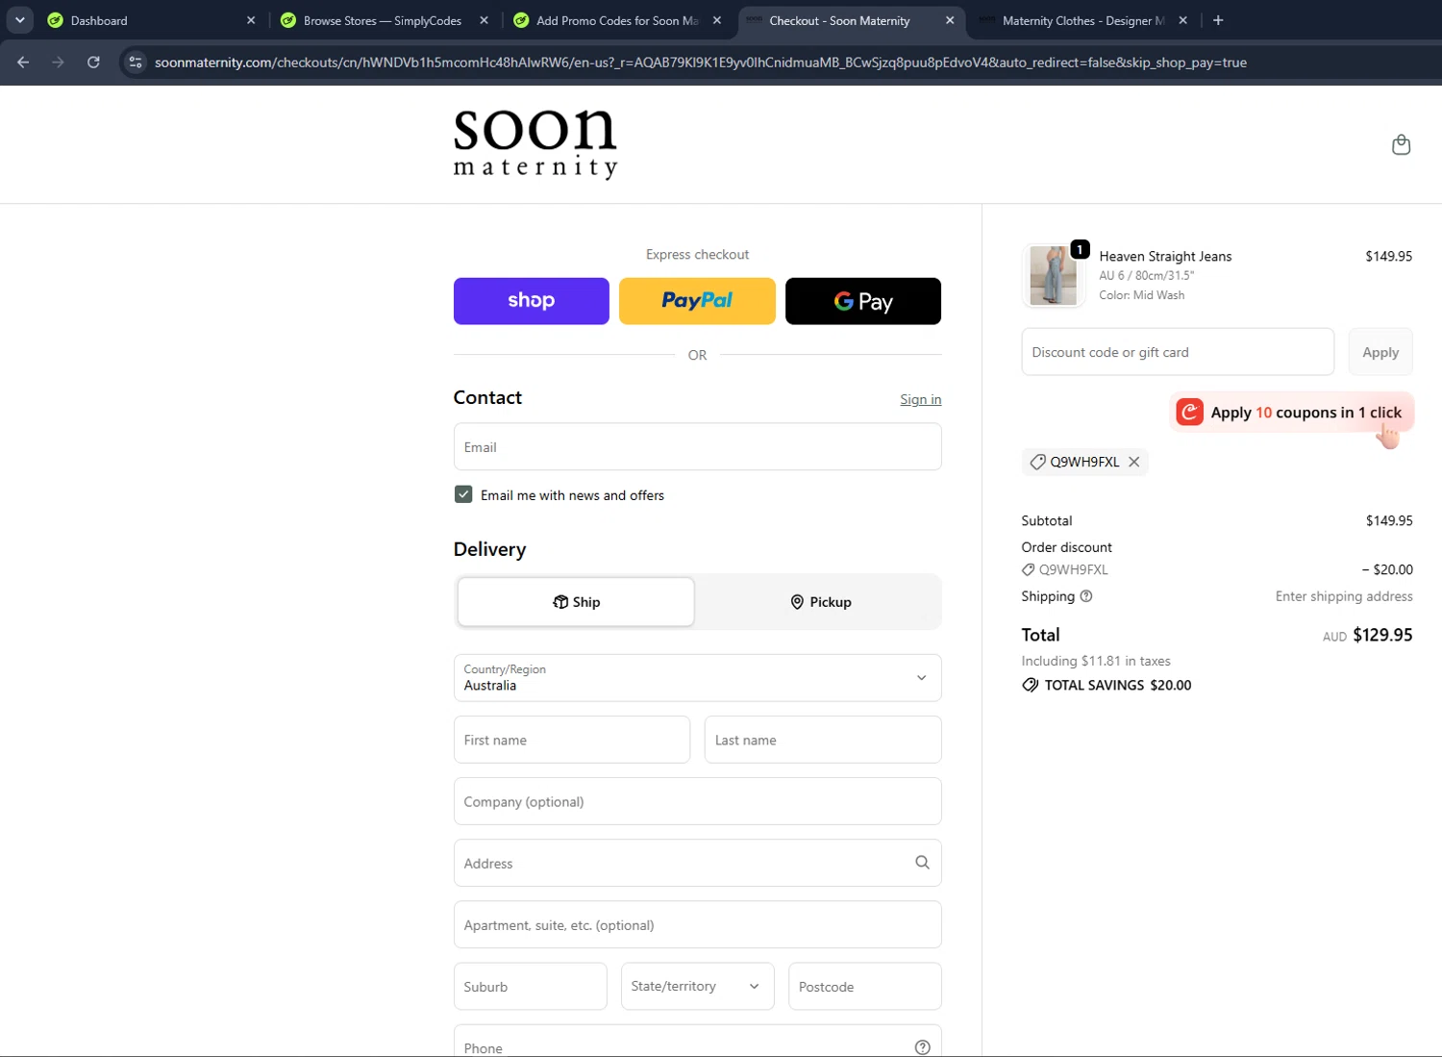Viewport: 1442px width, 1057px height.
Task: Remove the applied Q9WH9FXL discount code
Action: point(1134,462)
